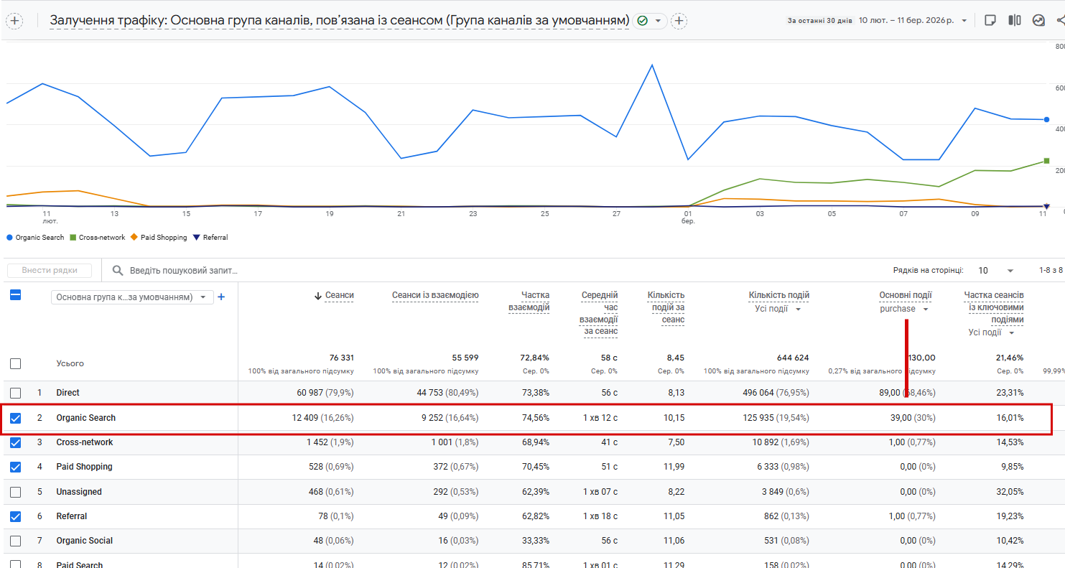Toggle the Unassigned row checkbox
Screen dimensions: 1065x568
pos(15,492)
